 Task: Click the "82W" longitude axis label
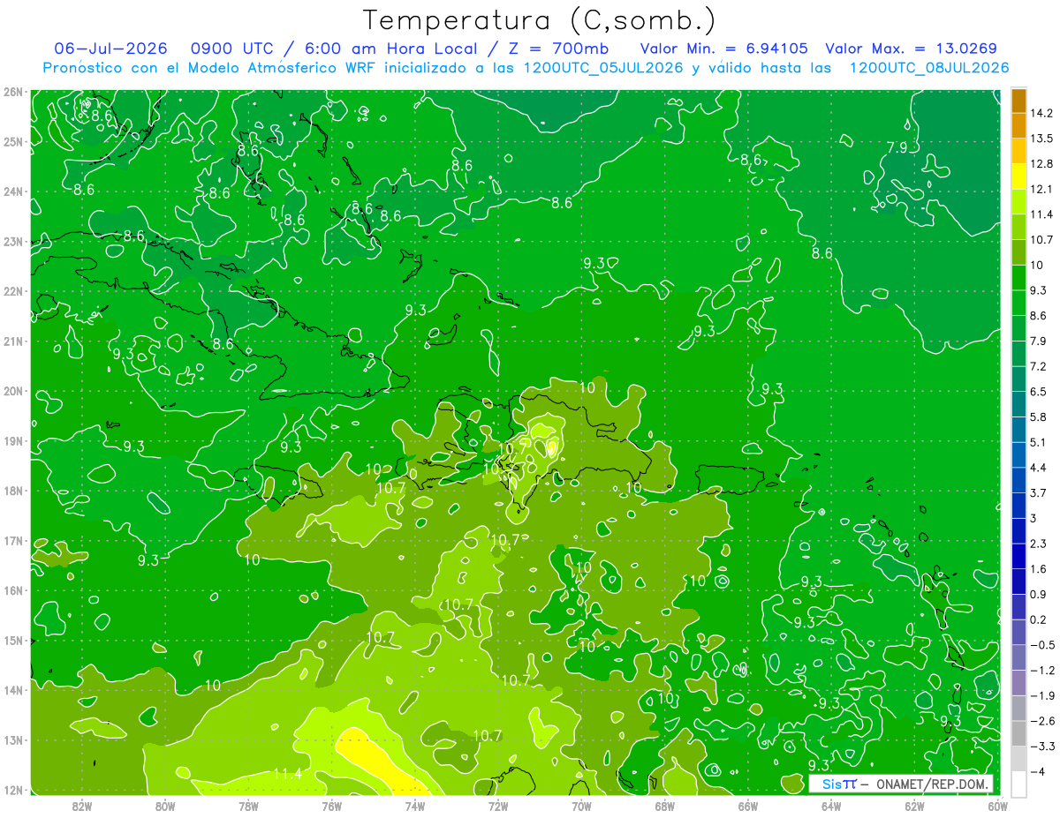point(81,806)
